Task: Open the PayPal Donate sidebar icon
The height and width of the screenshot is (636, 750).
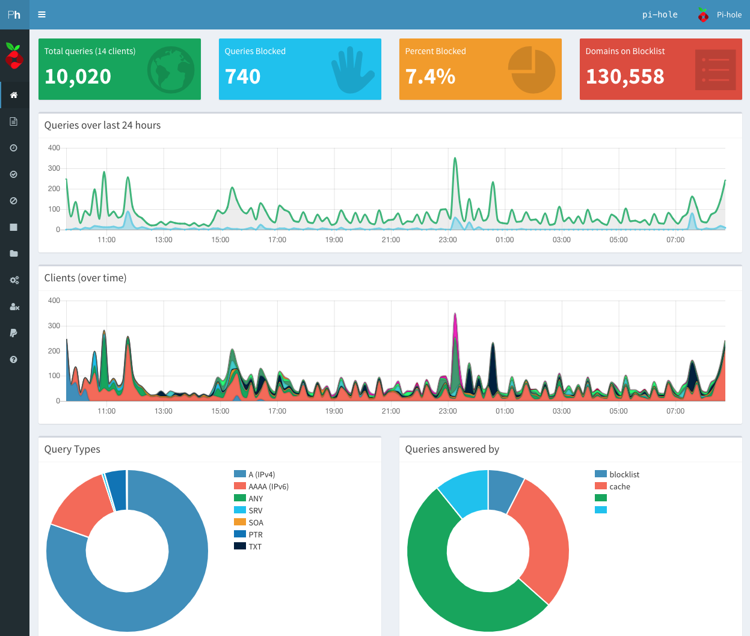Action: pos(14,333)
